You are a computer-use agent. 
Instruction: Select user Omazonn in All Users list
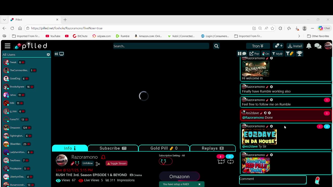15,128
